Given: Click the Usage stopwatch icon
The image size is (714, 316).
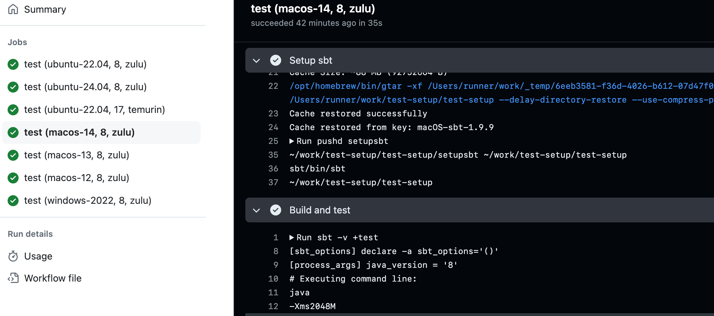Looking at the screenshot, I should pos(13,256).
